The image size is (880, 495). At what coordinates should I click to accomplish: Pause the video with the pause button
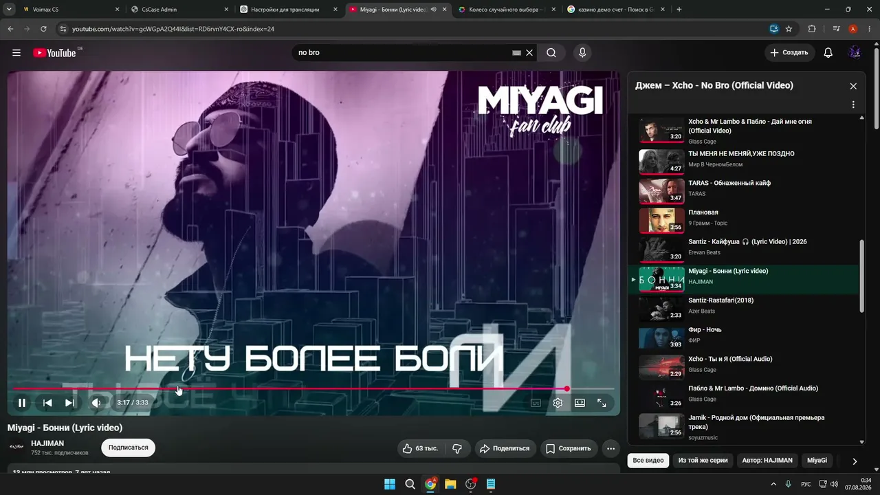[22, 403]
